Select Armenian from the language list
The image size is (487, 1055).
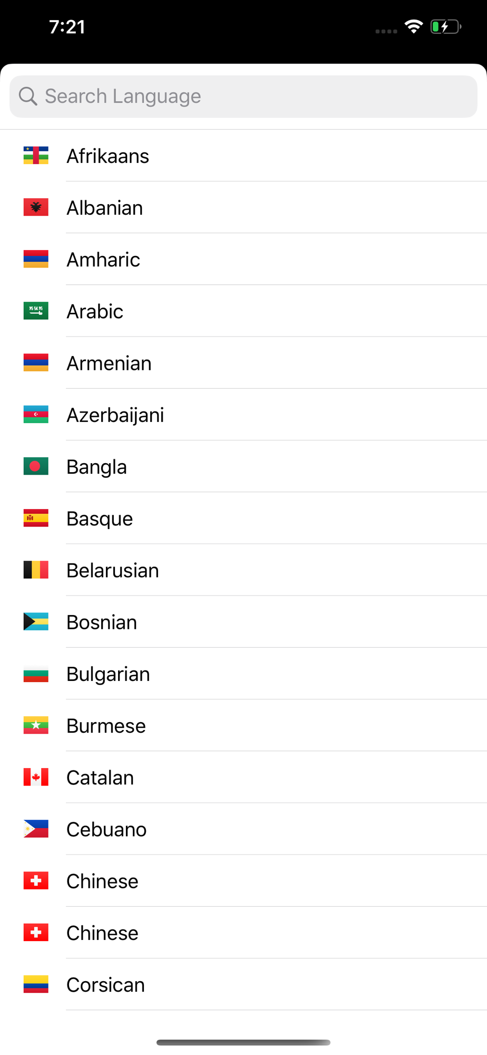coord(244,363)
